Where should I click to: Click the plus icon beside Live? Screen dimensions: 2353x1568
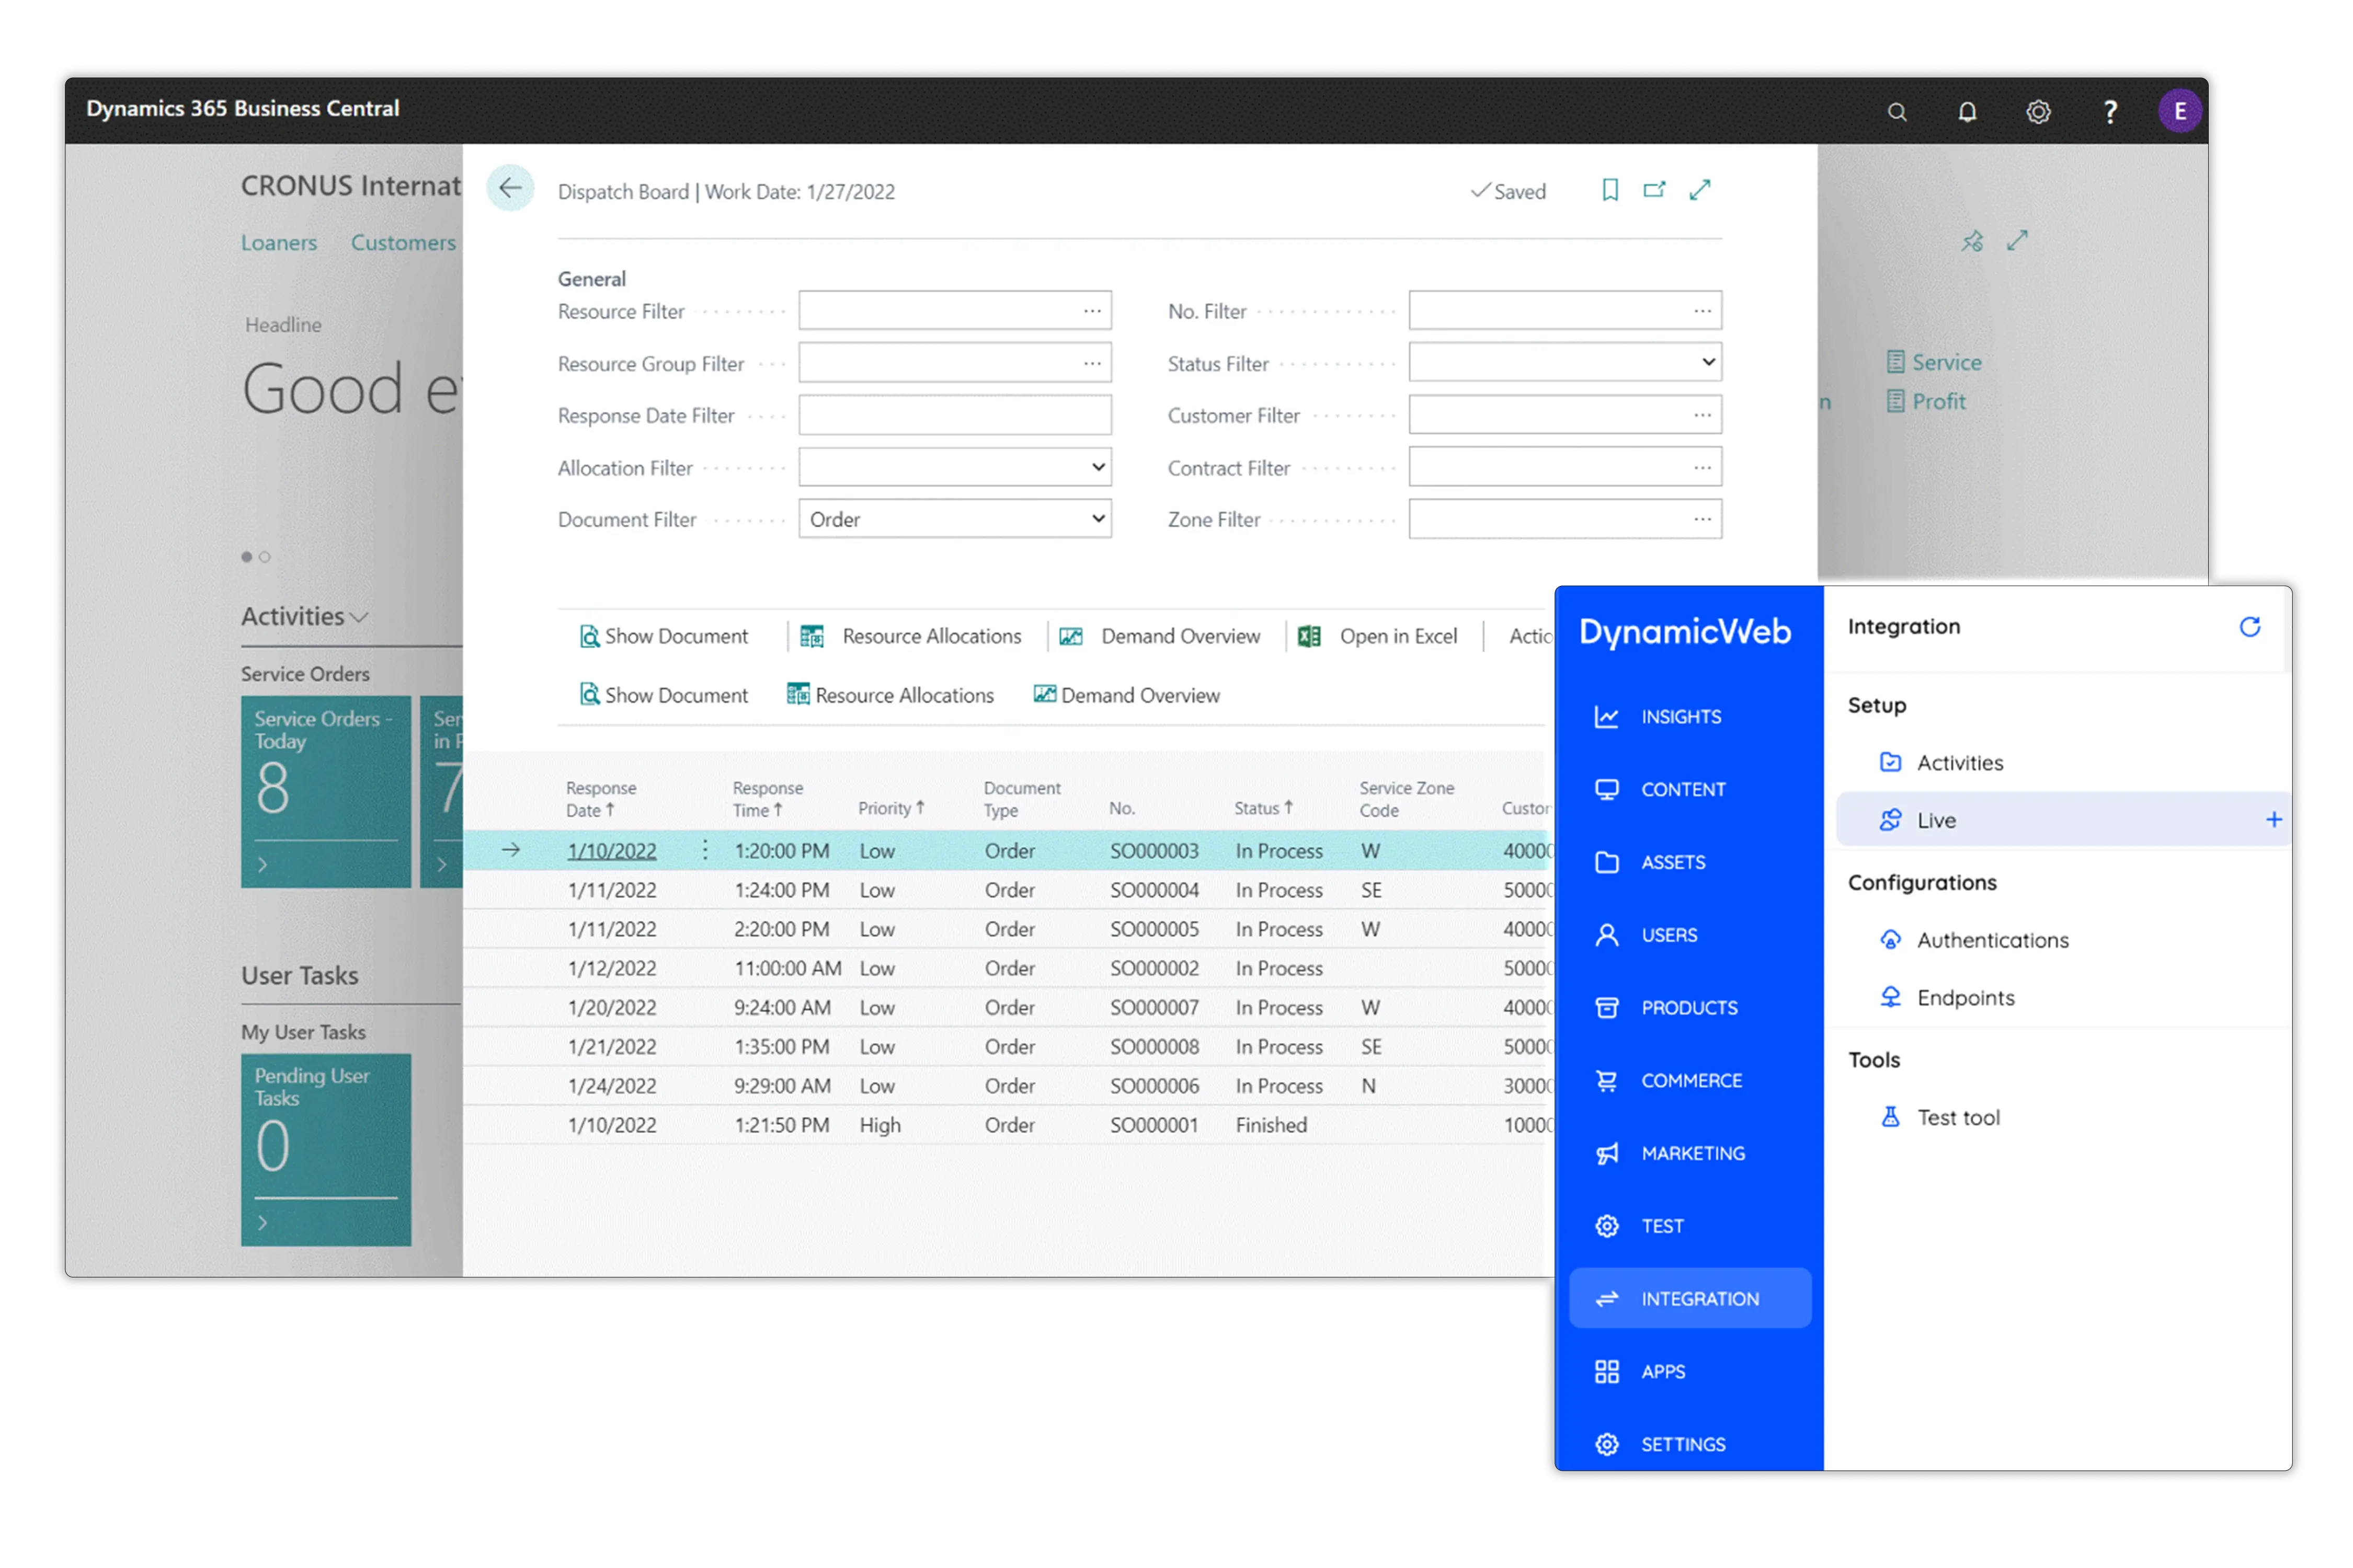[x=2273, y=820]
